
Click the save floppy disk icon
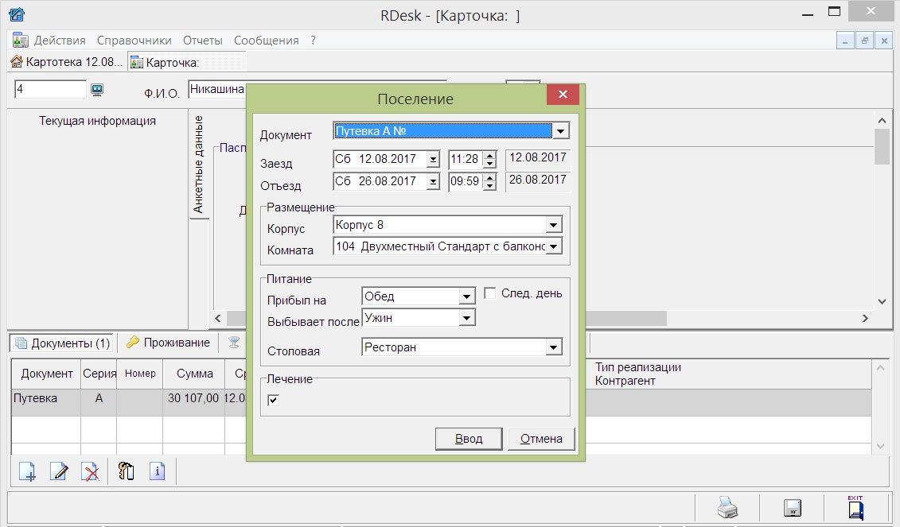coord(792,509)
